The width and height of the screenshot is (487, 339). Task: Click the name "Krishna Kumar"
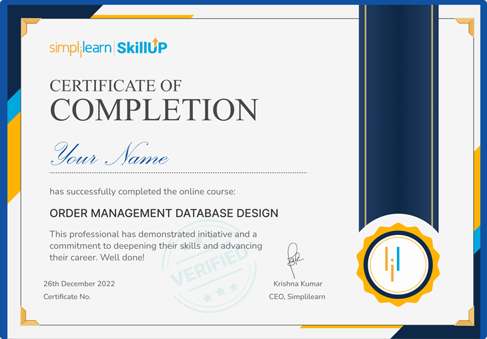298,284
